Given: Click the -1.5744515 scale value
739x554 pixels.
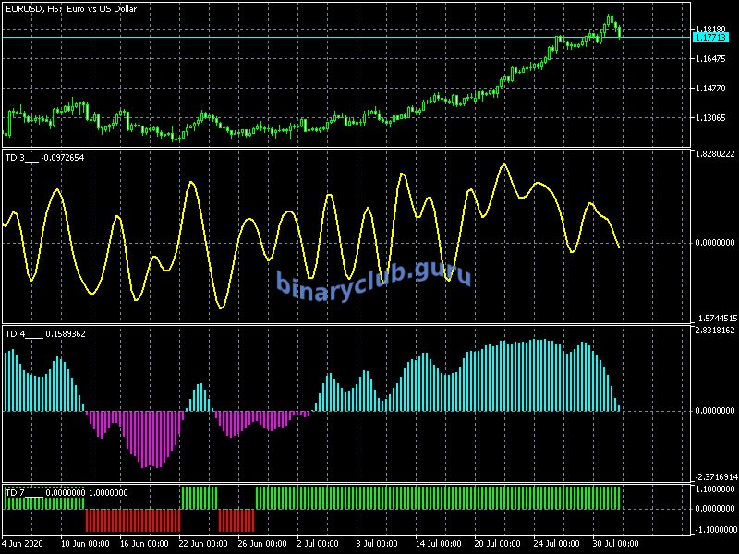Looking at the screenshot, I should click(x=714, y=318).
